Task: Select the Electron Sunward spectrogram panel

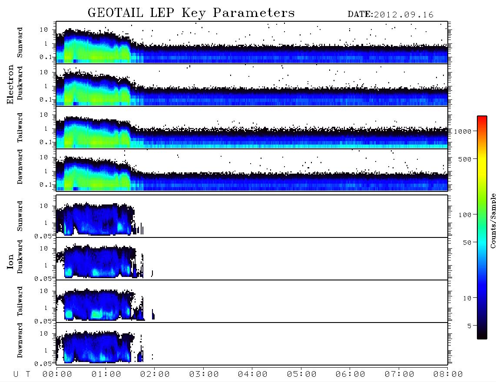Action: click(x=252, y=42)
